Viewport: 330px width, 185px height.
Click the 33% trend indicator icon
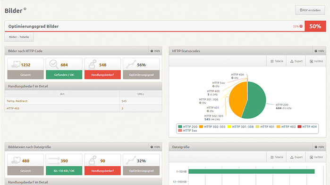click(x=301, y=26)
